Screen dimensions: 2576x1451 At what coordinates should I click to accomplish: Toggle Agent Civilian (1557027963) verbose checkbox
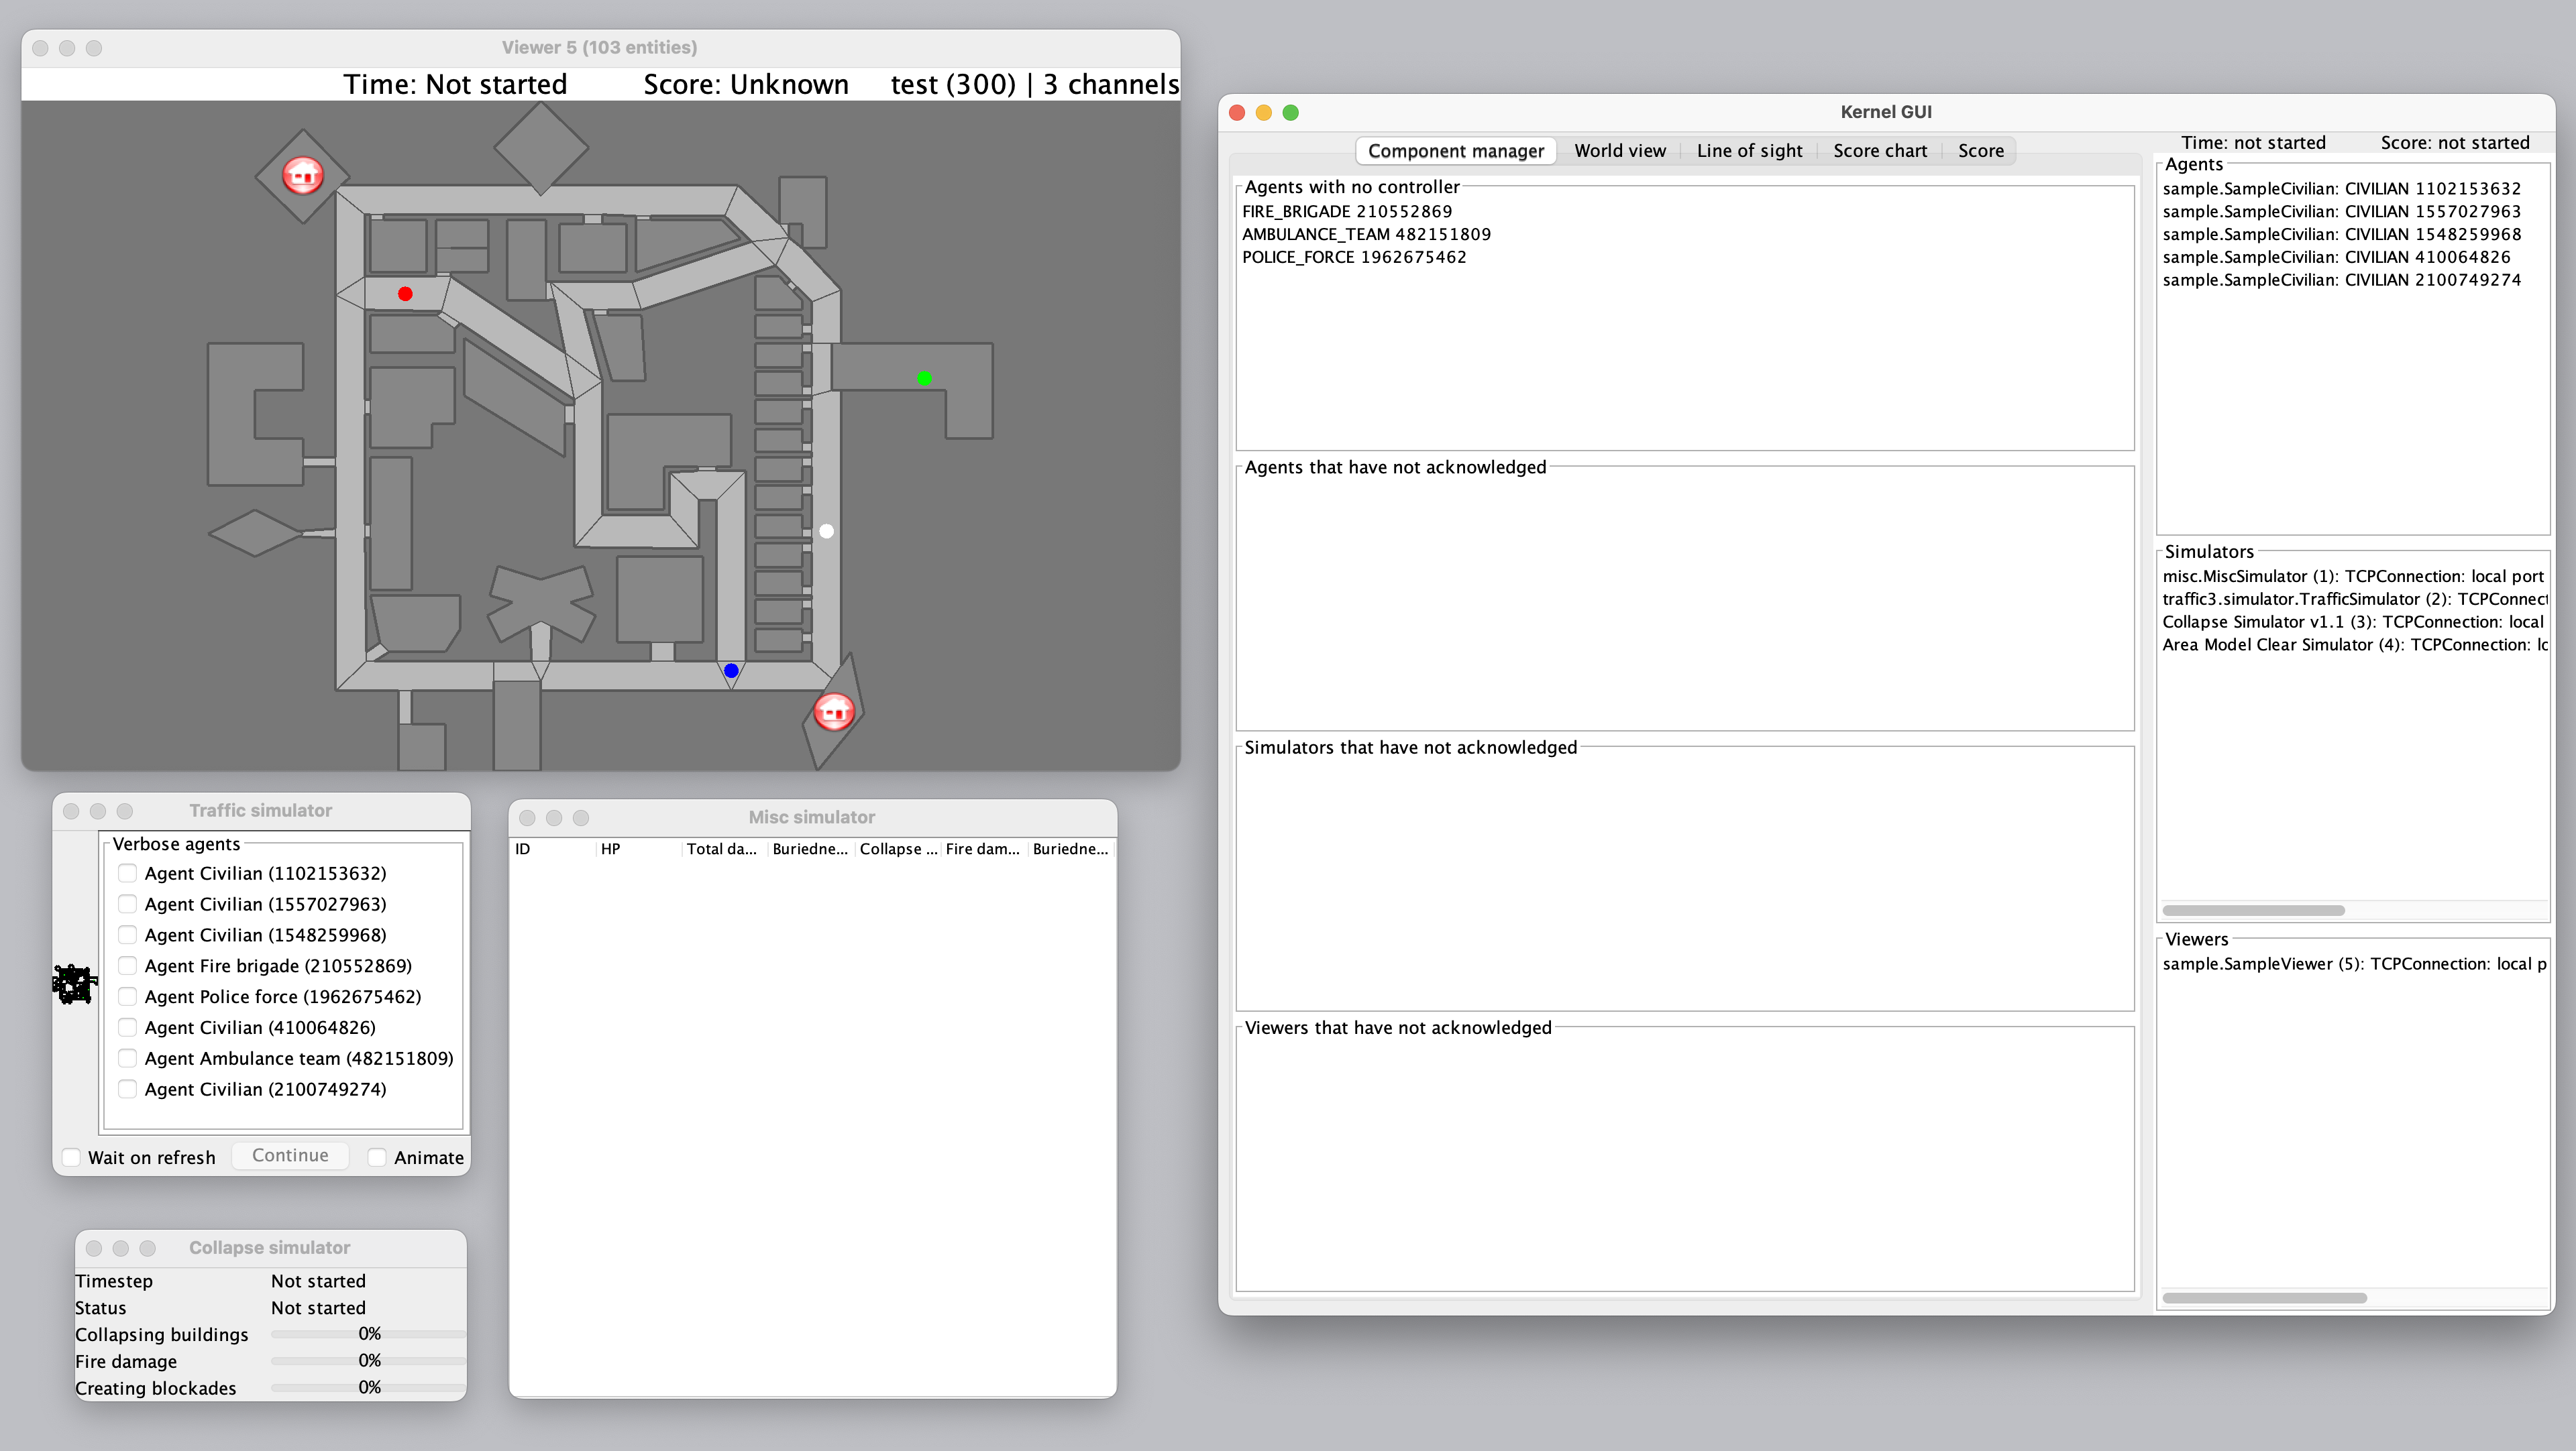click(x=127, y=903)
